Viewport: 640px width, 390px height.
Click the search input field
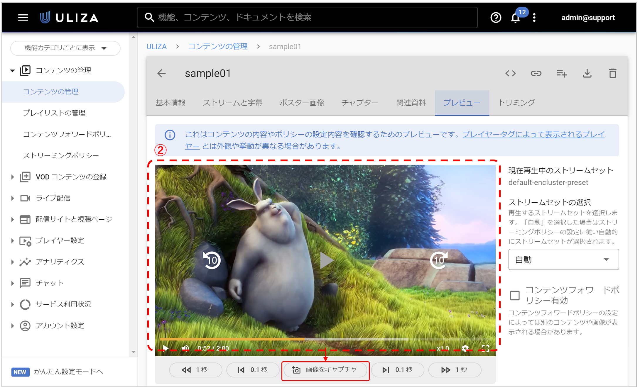click(x=307, y=18)
